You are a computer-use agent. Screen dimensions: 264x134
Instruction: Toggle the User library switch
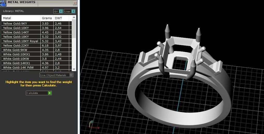click(x=69, y=11)
